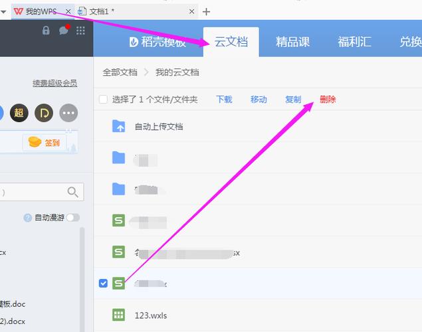422x332 pixels.
Task: Click the black 超 member badge icon
Action: tap(19, 113)
